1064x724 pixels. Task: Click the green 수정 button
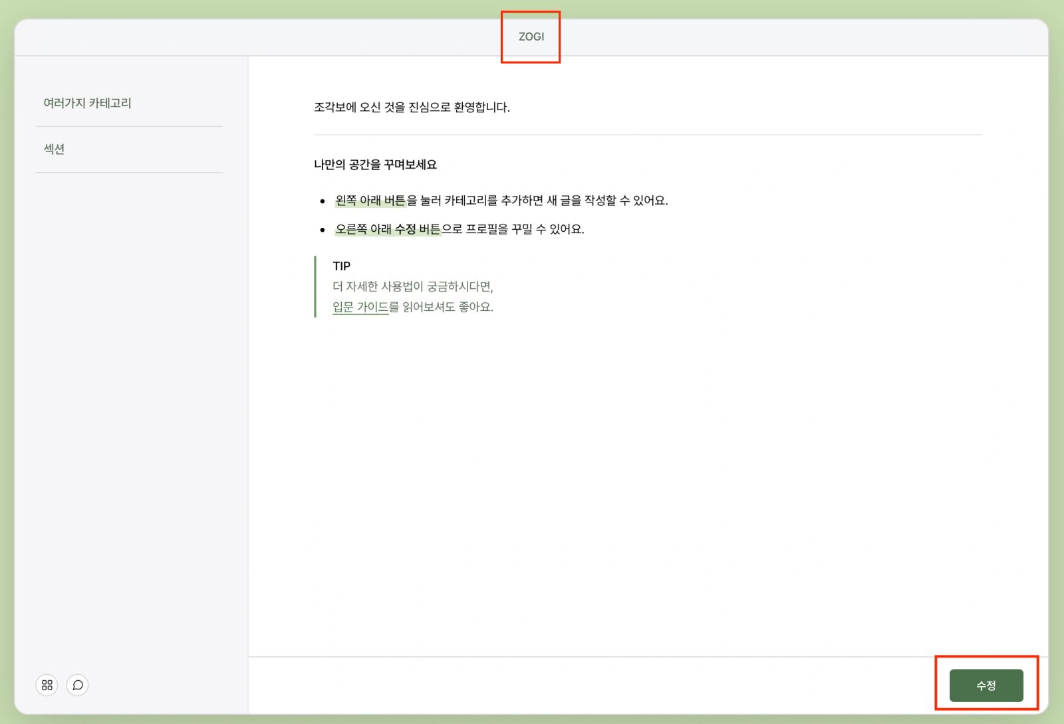pos(986,685)
